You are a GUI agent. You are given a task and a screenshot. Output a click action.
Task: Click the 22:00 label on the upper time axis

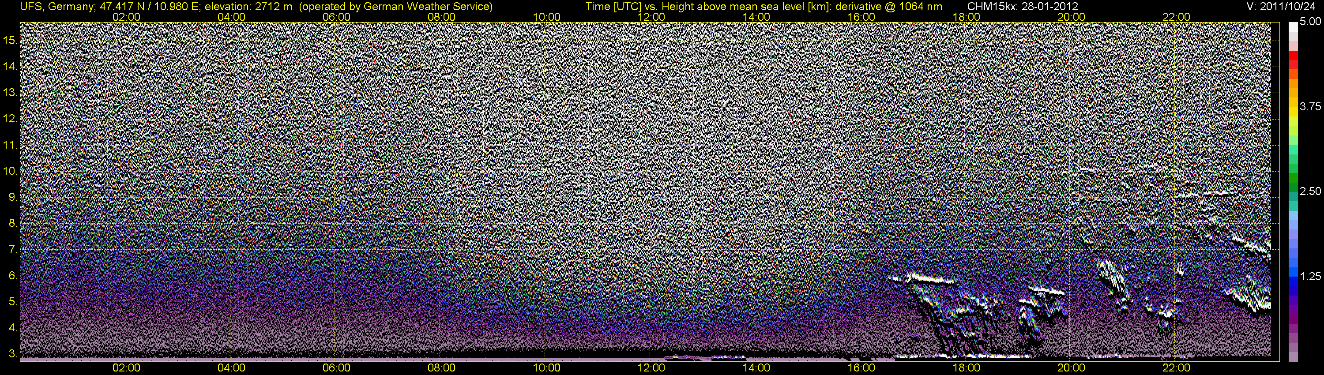(1177, 17)
